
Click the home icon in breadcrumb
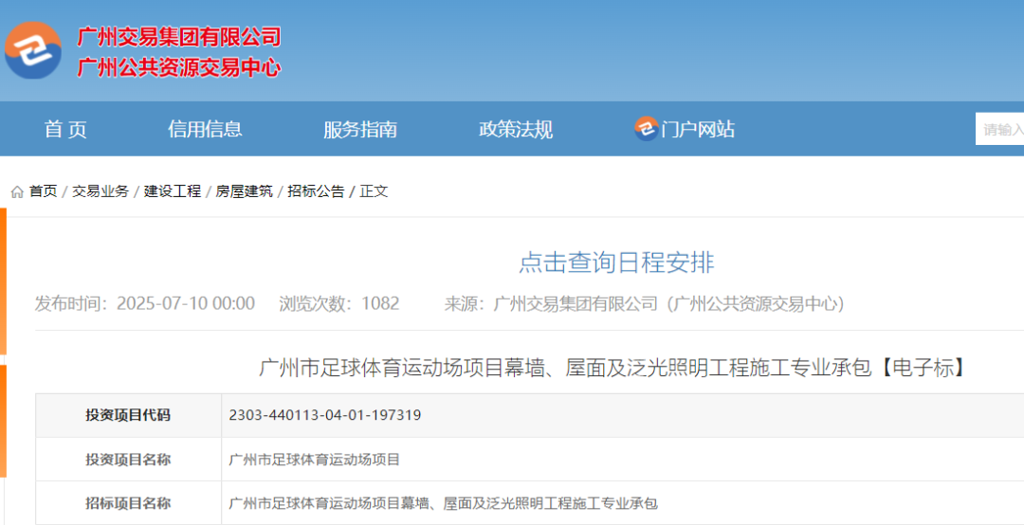pos(17,192)
